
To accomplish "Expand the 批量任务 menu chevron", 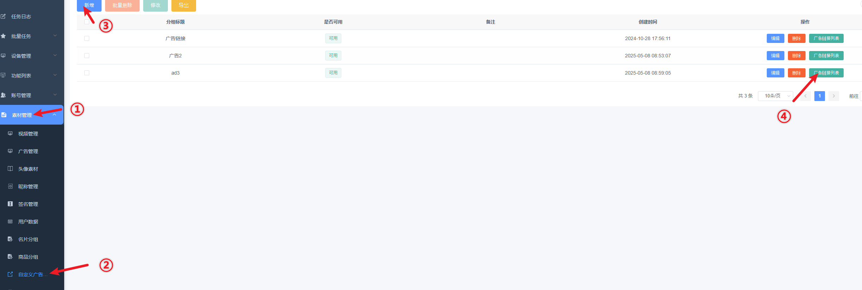I will pyautogui.click(x=55, y=36).
